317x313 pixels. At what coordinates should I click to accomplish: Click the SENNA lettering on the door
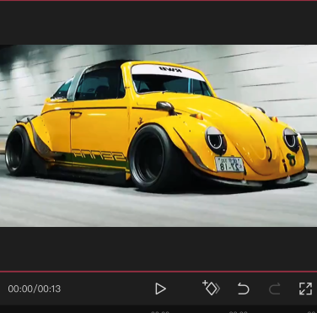click(x=99, y=154)
